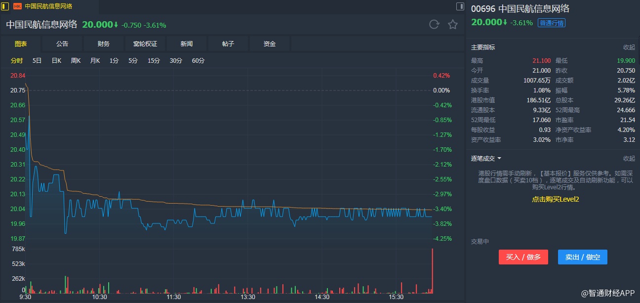Image resolution: width=640 pixels, height=303 pixels.
Task: Click the 24.666 52-week high value
Action: coord(626,110)
